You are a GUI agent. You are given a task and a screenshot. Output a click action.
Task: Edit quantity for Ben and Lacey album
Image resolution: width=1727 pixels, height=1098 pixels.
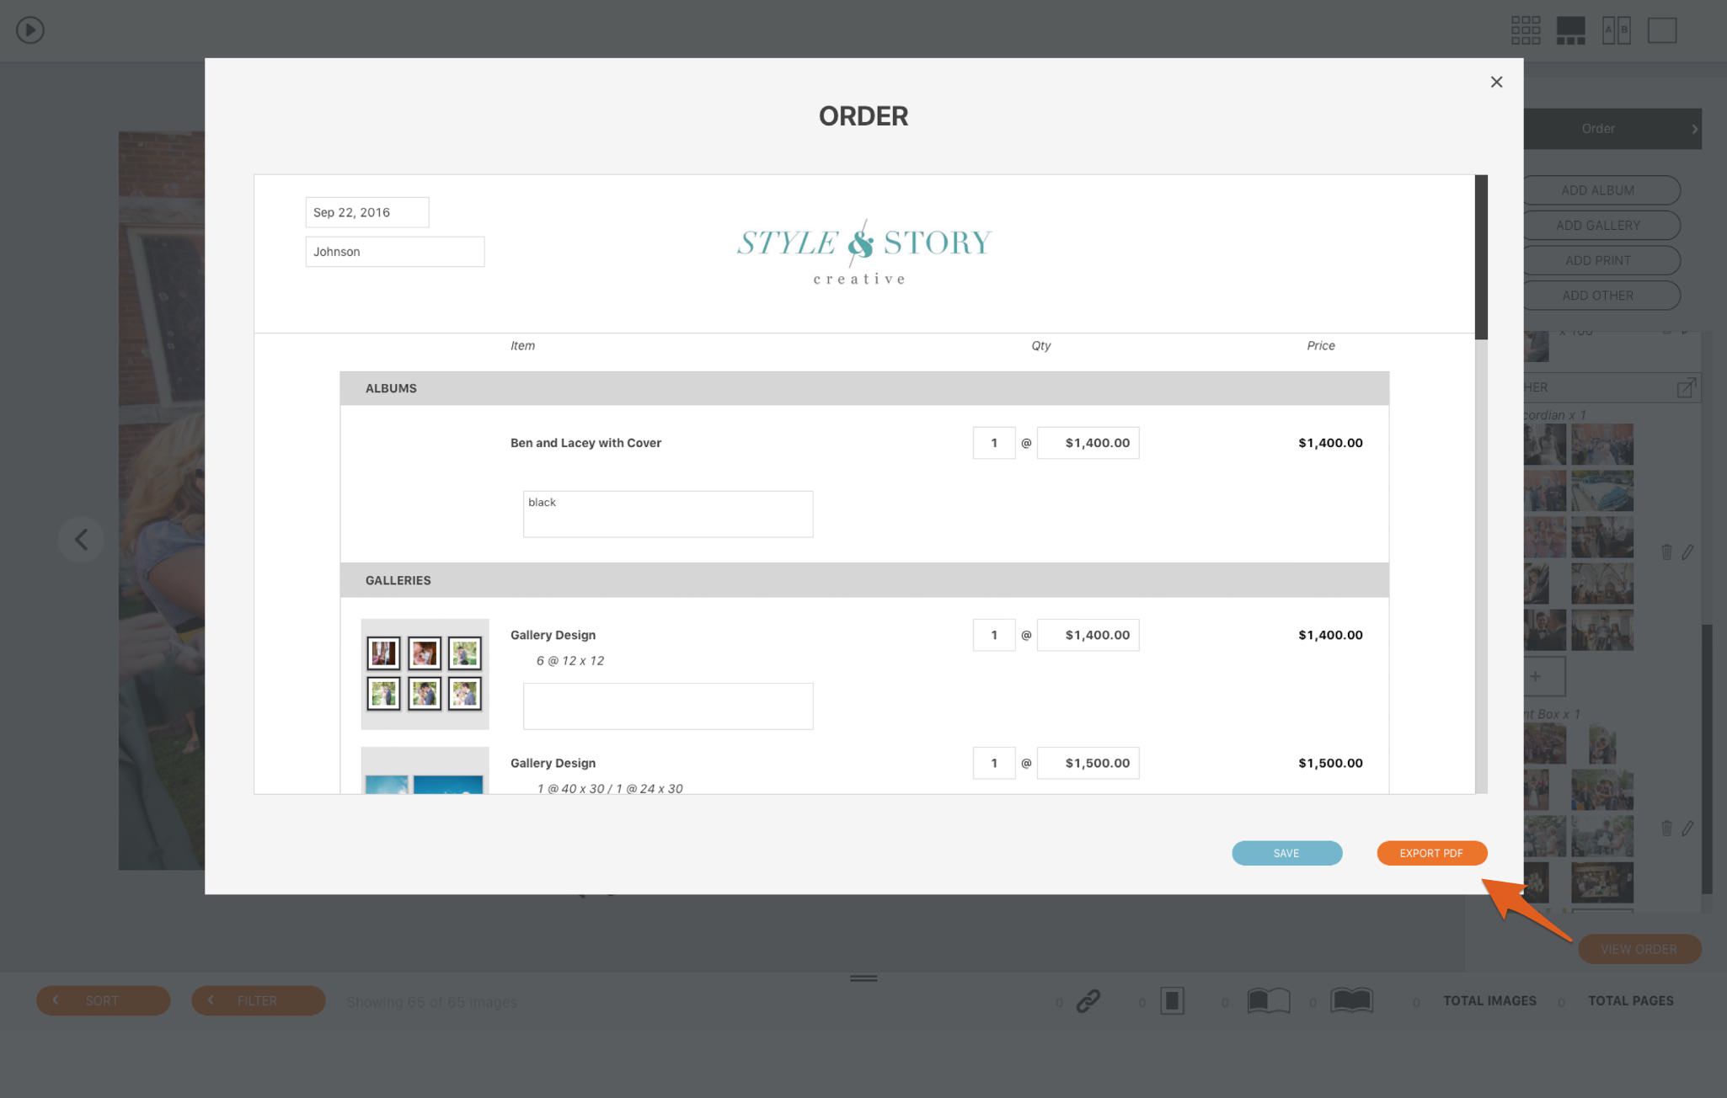[x=994, y=443]
